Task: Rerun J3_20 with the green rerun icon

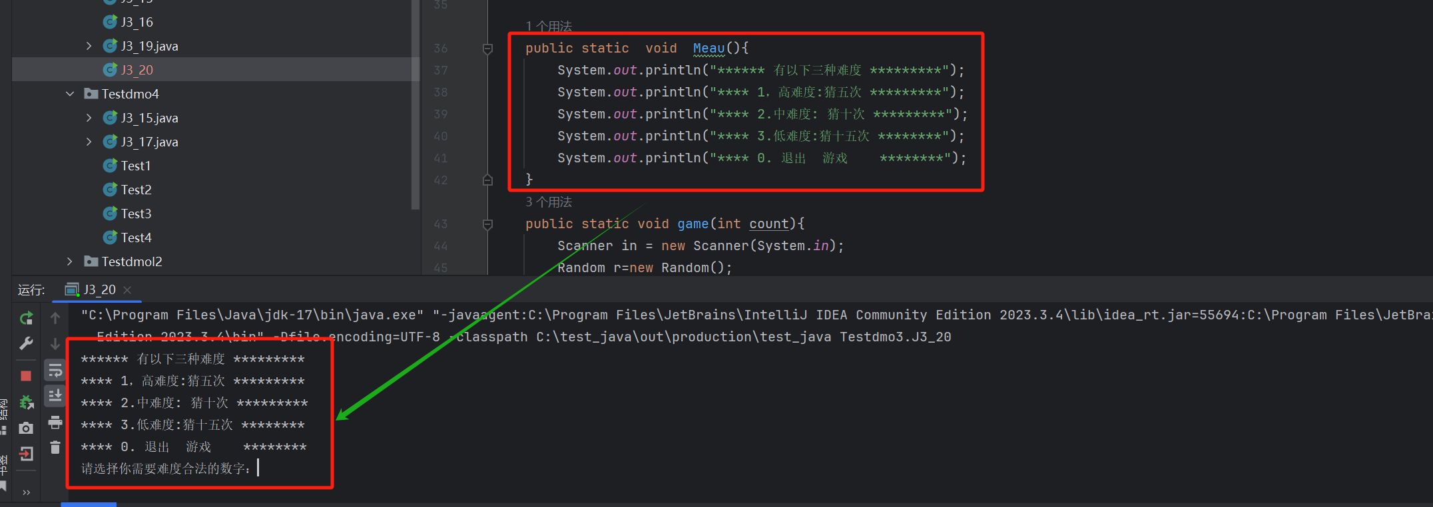Action: tap(26, 318)
